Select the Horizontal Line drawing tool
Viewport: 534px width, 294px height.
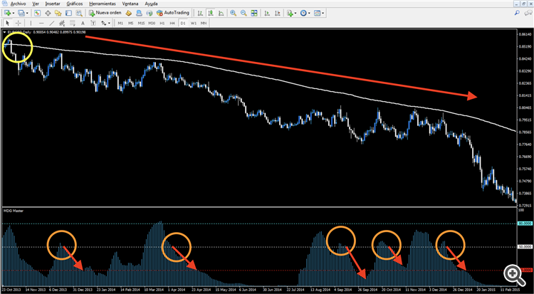[41, 23]
